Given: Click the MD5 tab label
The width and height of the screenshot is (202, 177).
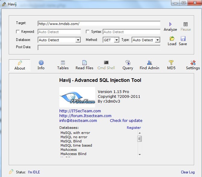Looking at the screenshot, I should [x=171, y=68].
